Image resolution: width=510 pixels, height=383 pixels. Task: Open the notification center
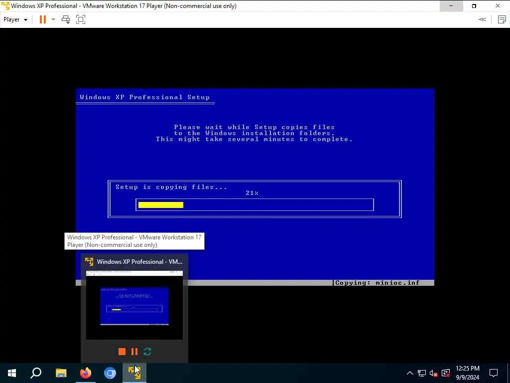coord(494,373)
